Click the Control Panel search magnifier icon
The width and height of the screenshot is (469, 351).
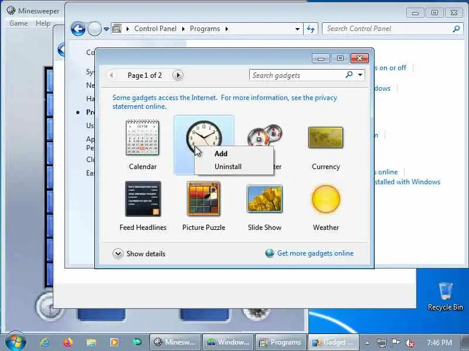point(456,29)
